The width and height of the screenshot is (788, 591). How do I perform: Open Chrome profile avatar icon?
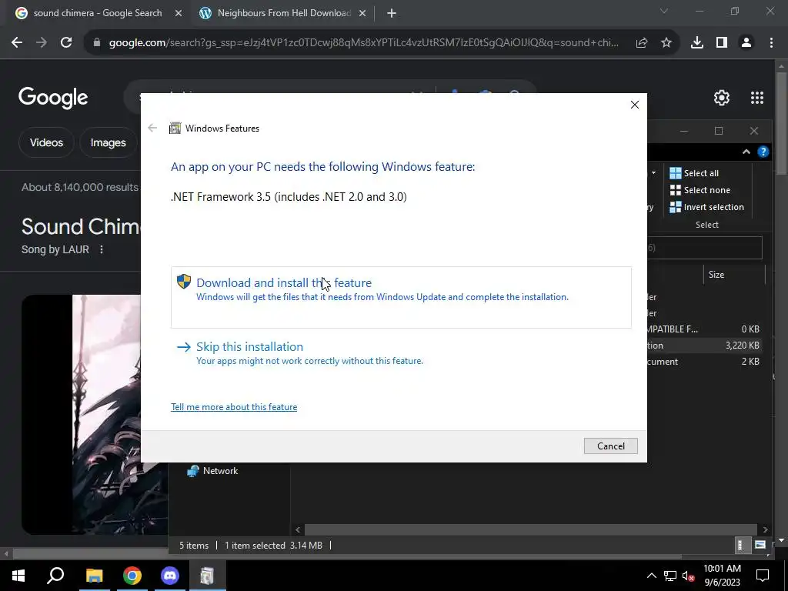[x=746, y=43]
